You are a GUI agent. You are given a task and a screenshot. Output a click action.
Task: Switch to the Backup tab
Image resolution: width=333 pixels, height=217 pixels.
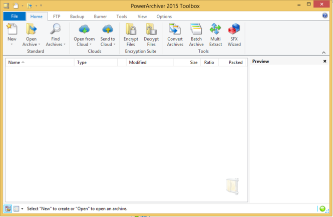coord(77,17)
